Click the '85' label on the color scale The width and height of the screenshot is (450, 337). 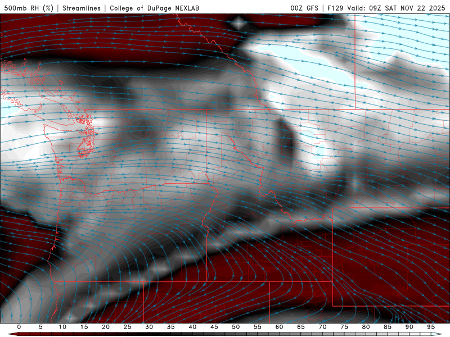click(388, 327)
